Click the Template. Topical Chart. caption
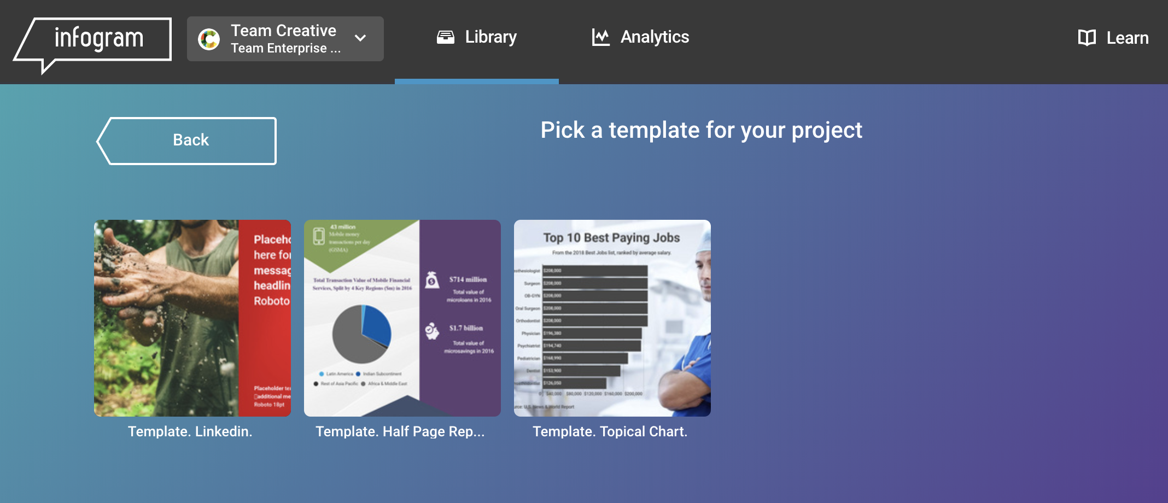The width and height of the screenshot is (1168, 503). pos(610,431)
